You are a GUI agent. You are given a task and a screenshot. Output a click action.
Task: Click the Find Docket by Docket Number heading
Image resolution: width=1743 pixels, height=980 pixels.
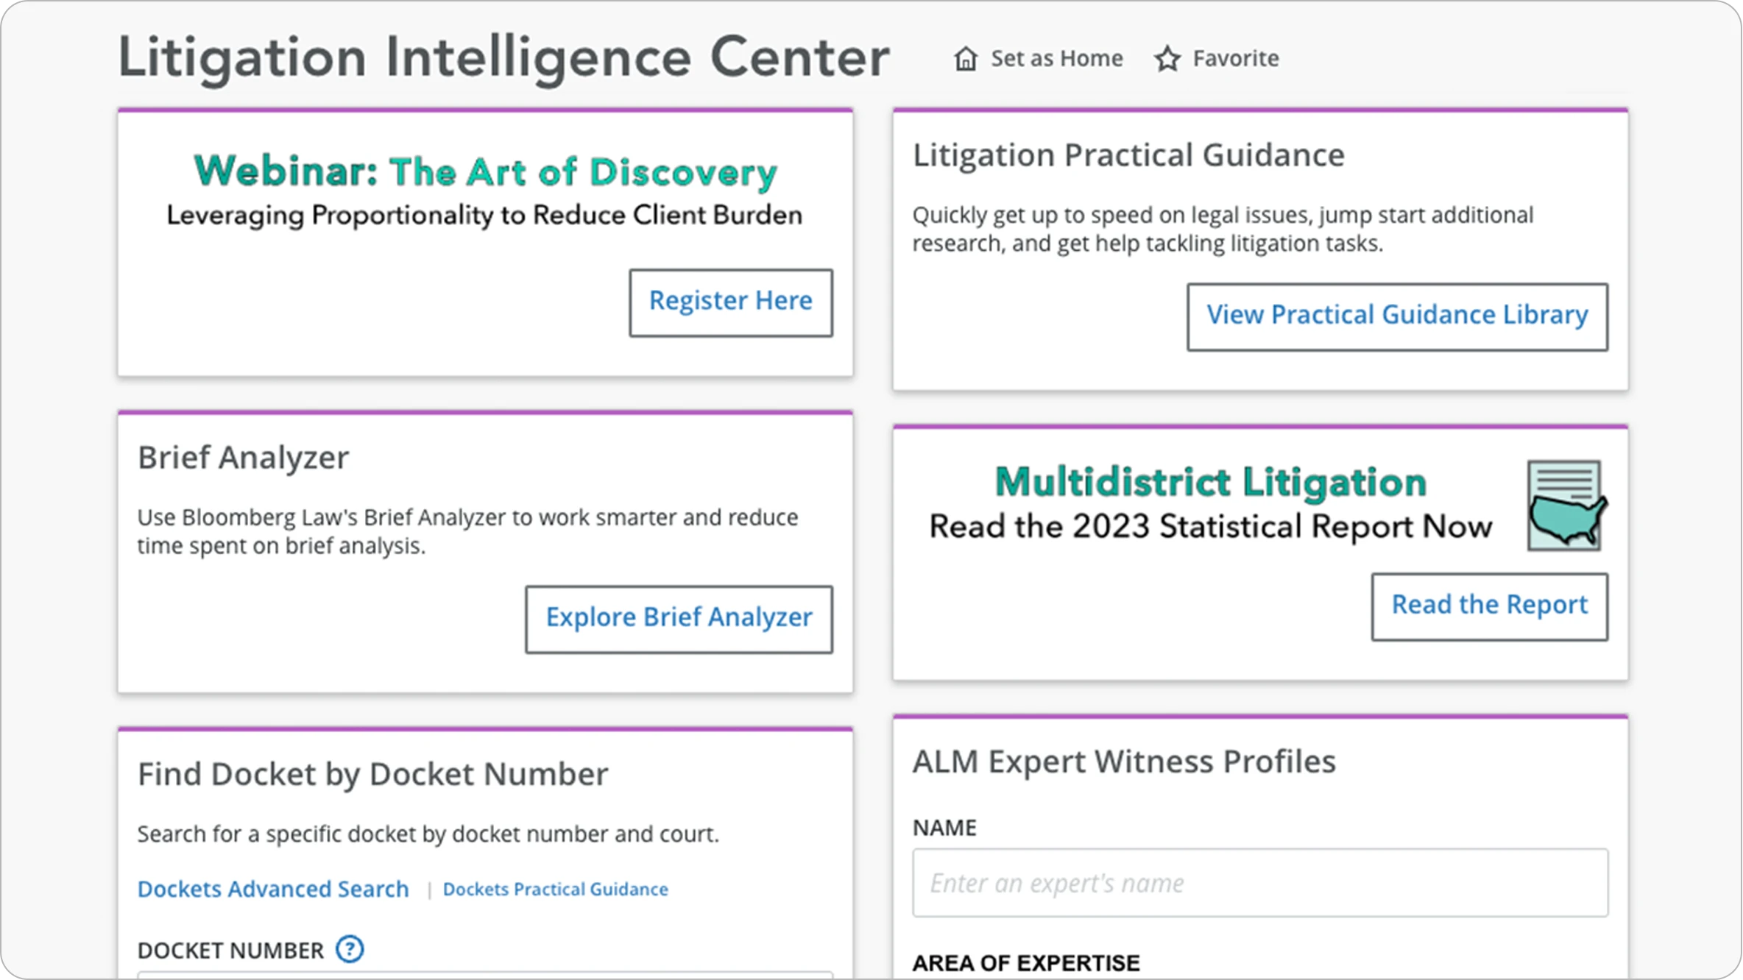tap(372, 774)
